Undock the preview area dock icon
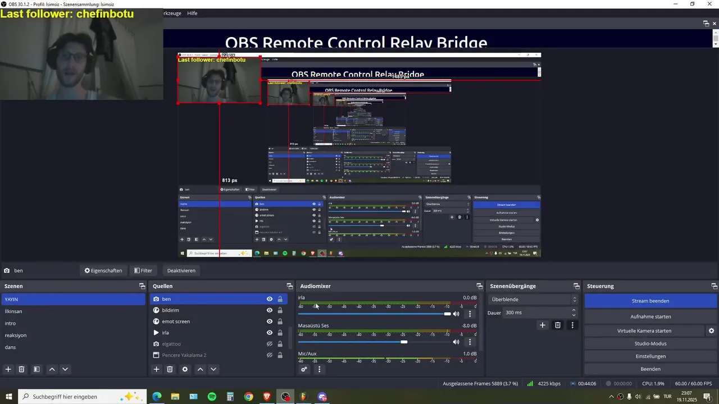Viewport: 719px width, 404px height. pos(706,24)
